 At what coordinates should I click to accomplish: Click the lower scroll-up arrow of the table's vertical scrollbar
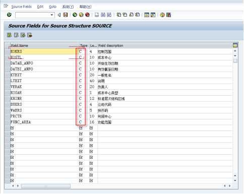coord(235,175)
